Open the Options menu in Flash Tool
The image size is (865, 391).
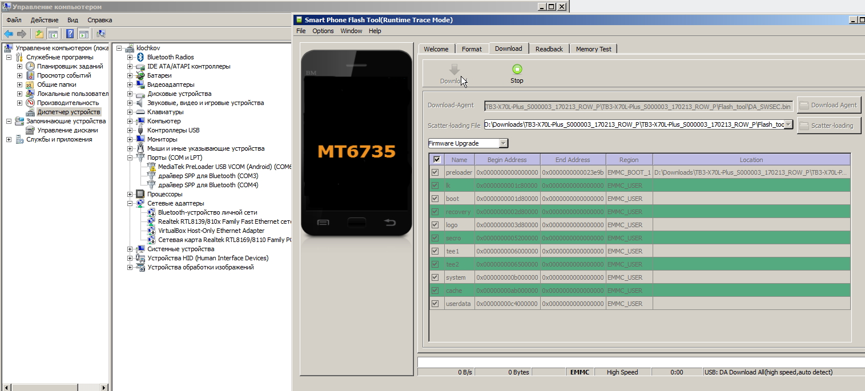(323, 31)
